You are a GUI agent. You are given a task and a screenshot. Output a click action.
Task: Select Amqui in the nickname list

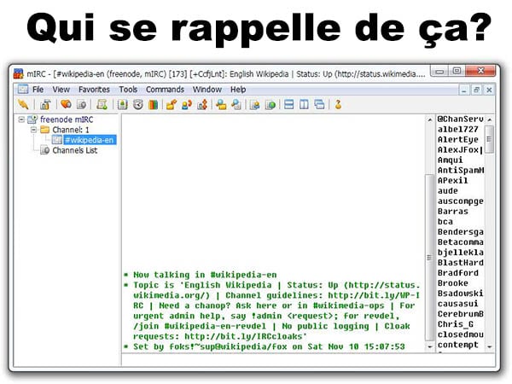450,160
